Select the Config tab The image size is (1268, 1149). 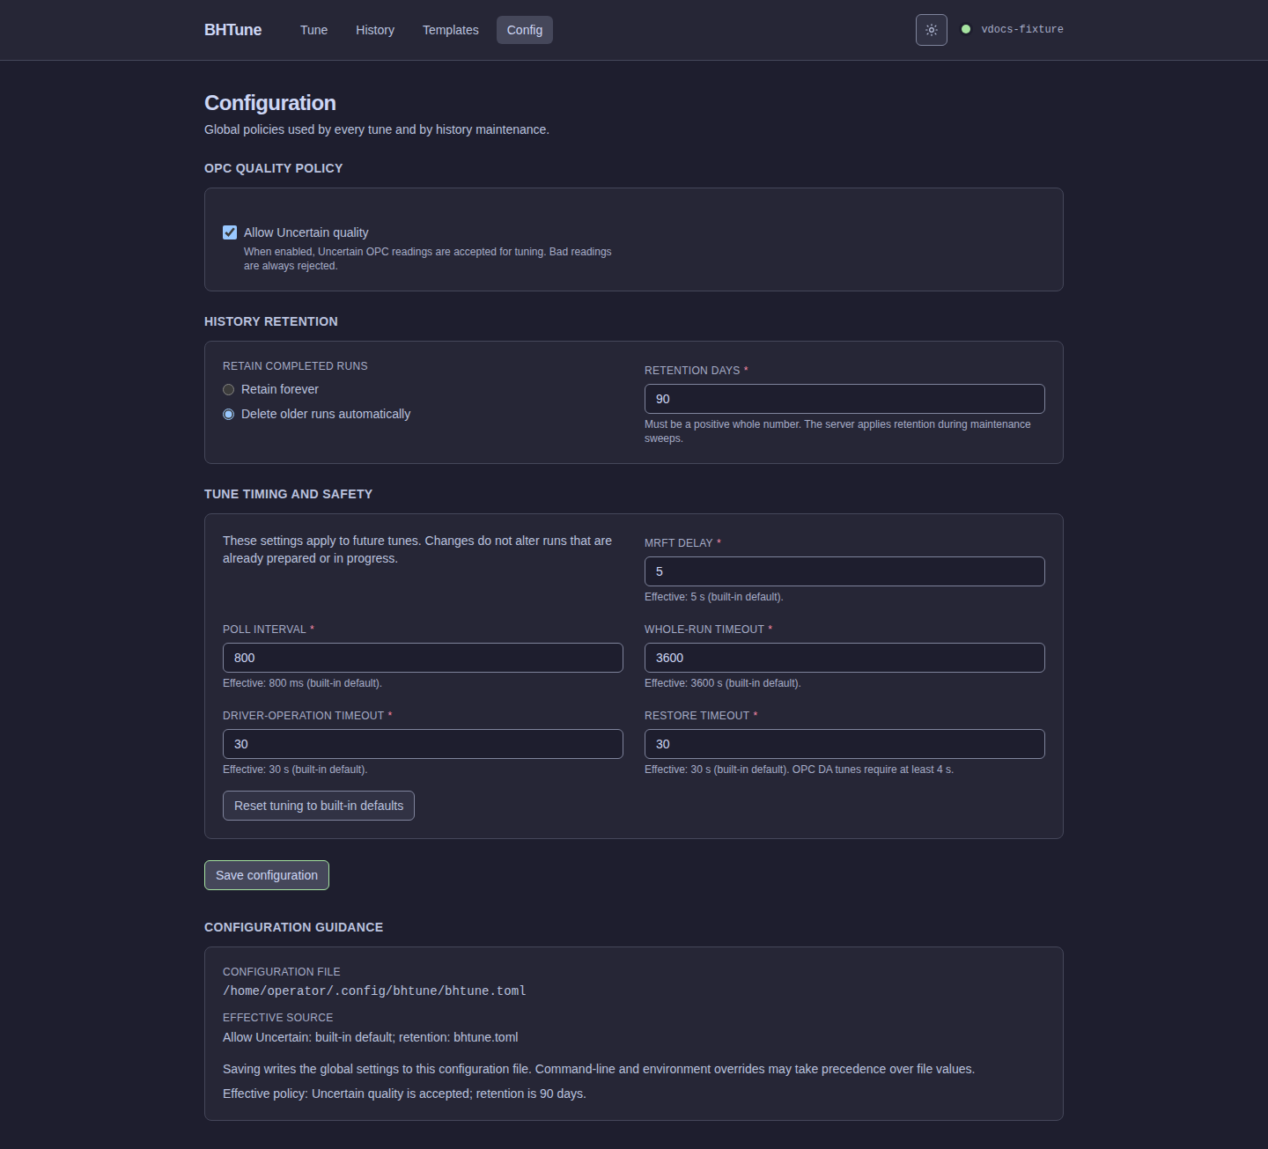(525, 30)
